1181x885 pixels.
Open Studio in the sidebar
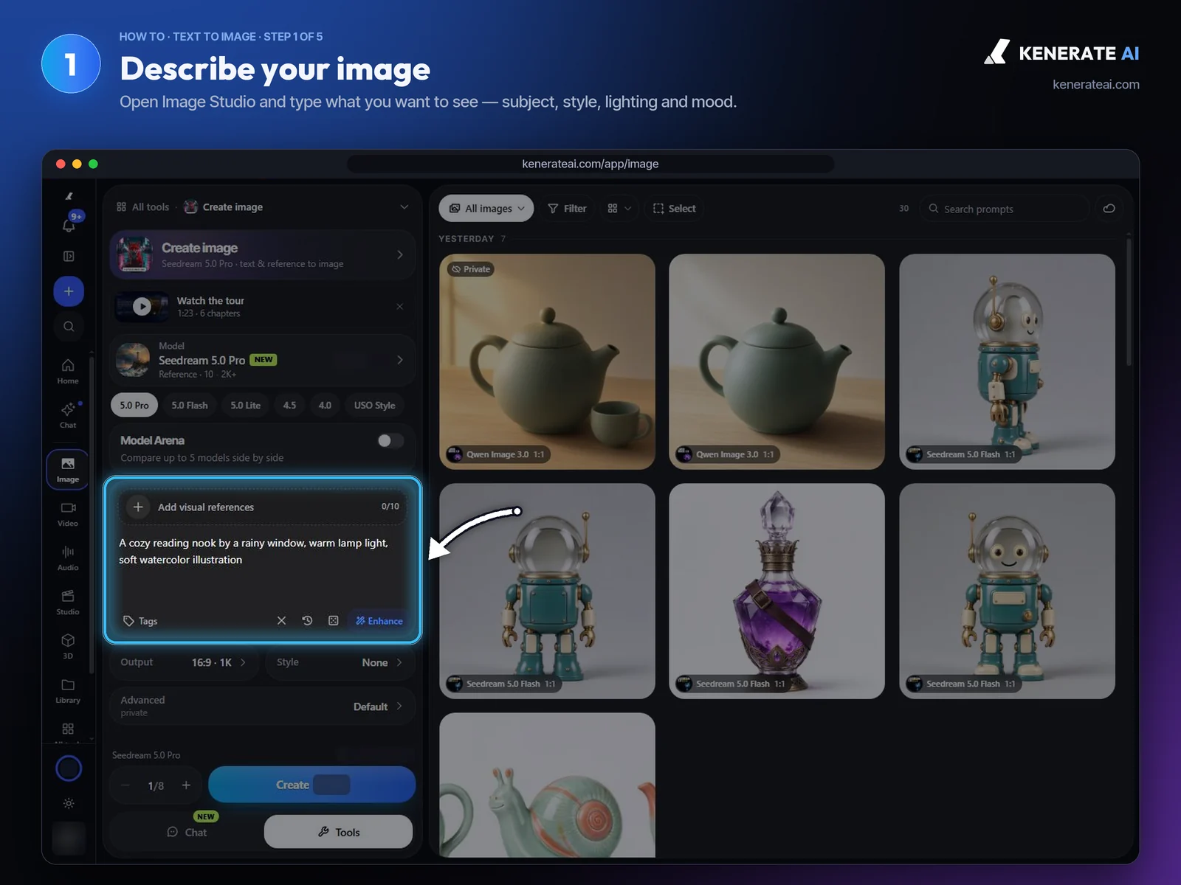click(x=68, y=603)
